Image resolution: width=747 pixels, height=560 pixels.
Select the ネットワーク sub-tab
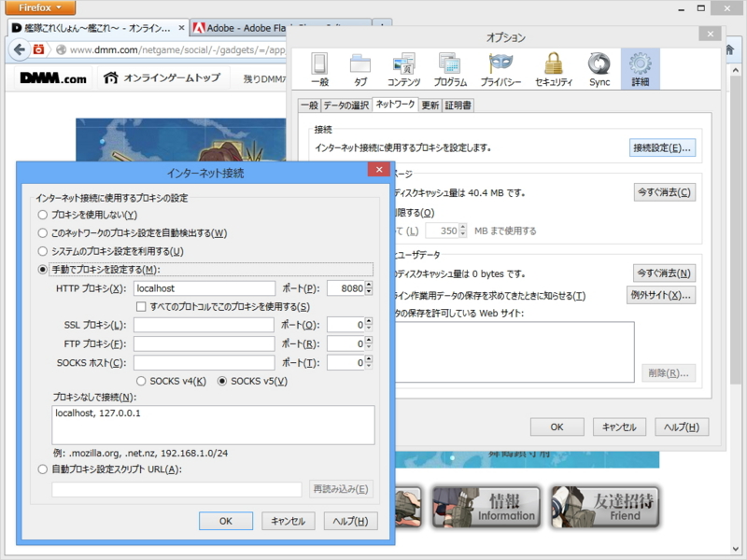click(x=395, y=105)
